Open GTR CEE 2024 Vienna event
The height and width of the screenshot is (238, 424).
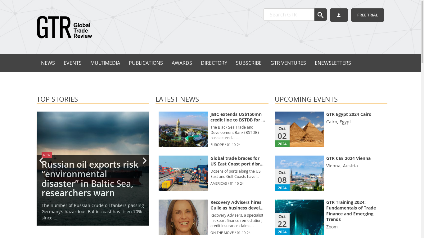348,158
